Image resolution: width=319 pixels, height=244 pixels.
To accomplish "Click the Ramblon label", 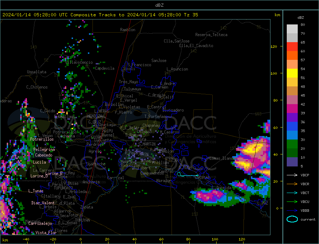I will click(128, 30).
